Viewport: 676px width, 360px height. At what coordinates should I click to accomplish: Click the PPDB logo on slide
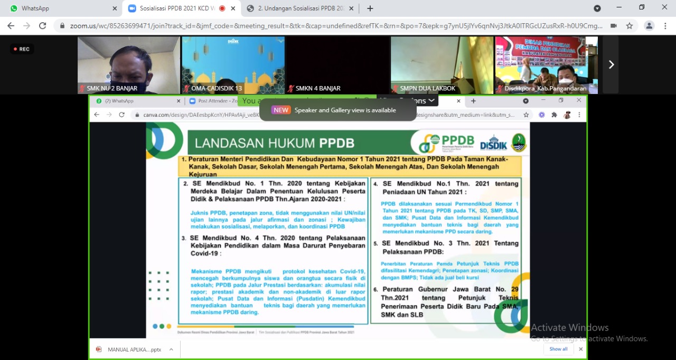(x=447, y=143)
